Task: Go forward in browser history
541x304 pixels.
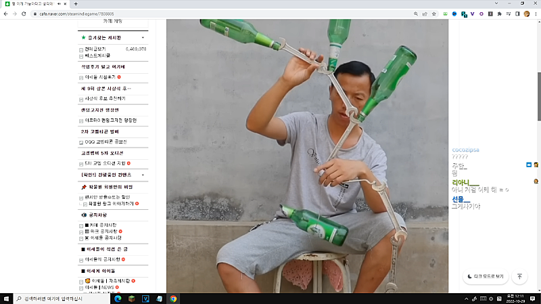Action: [x=14, y=14]
